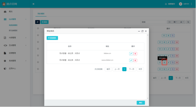
Task: Maximize the 绑定域名 dialog
Action: (142, 31)
